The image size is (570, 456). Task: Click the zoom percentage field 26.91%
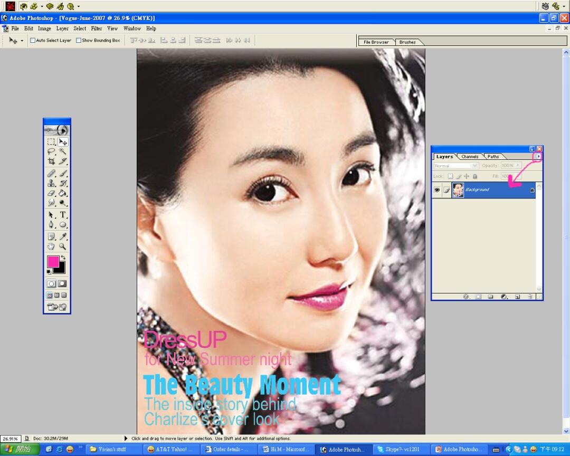10,439
